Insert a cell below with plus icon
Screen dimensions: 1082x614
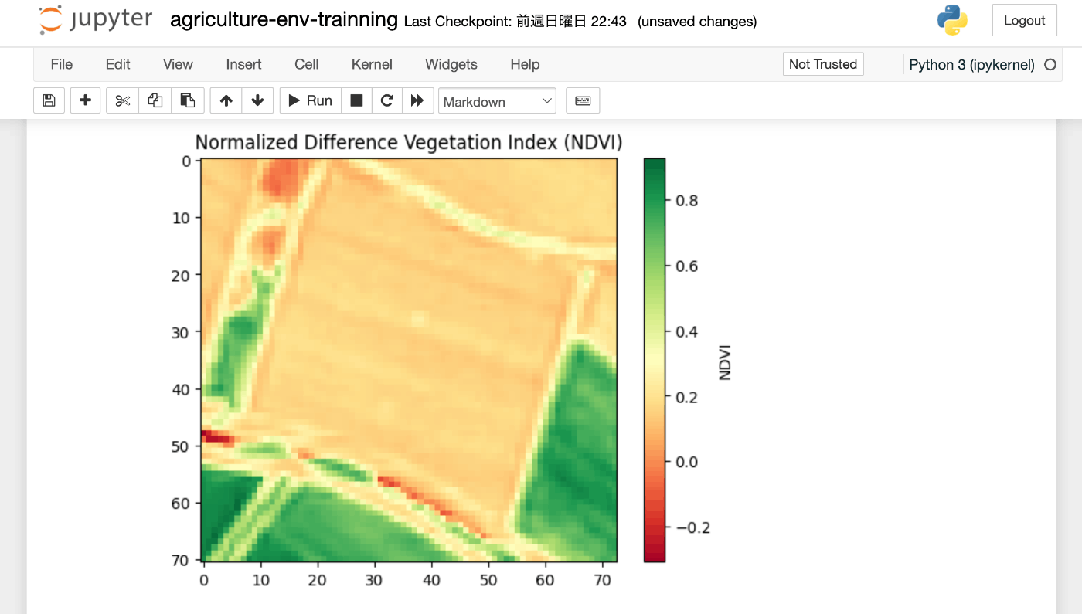pos(86,100)
